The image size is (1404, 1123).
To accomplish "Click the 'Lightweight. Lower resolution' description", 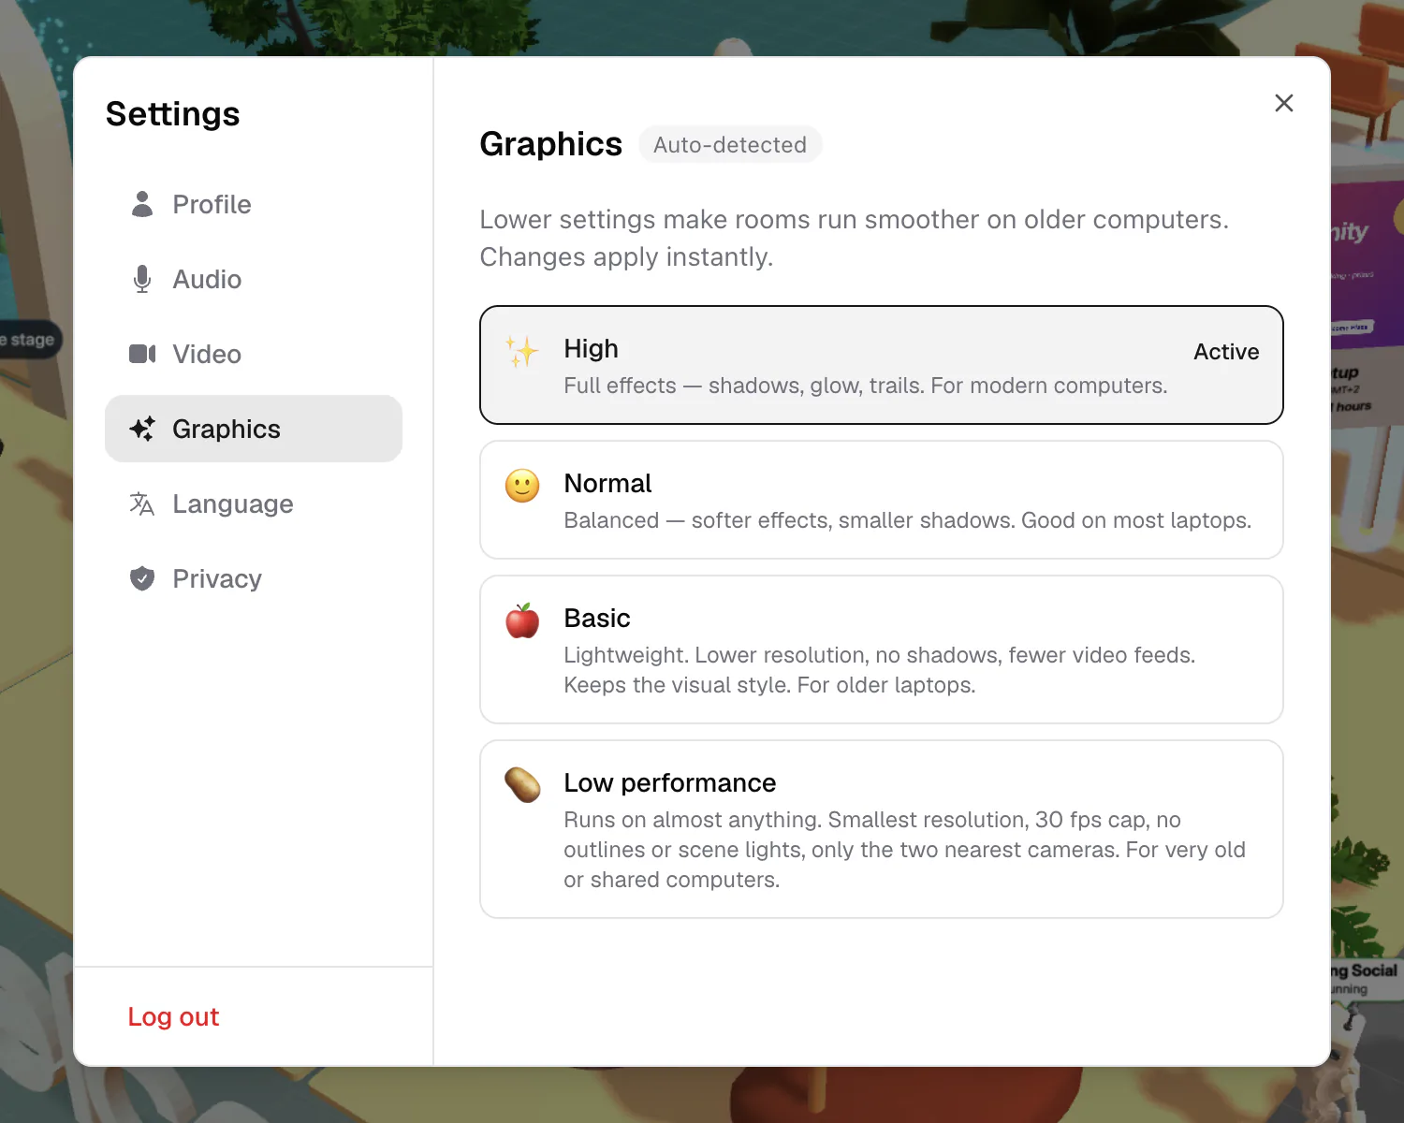I will (x=880, y=670).
